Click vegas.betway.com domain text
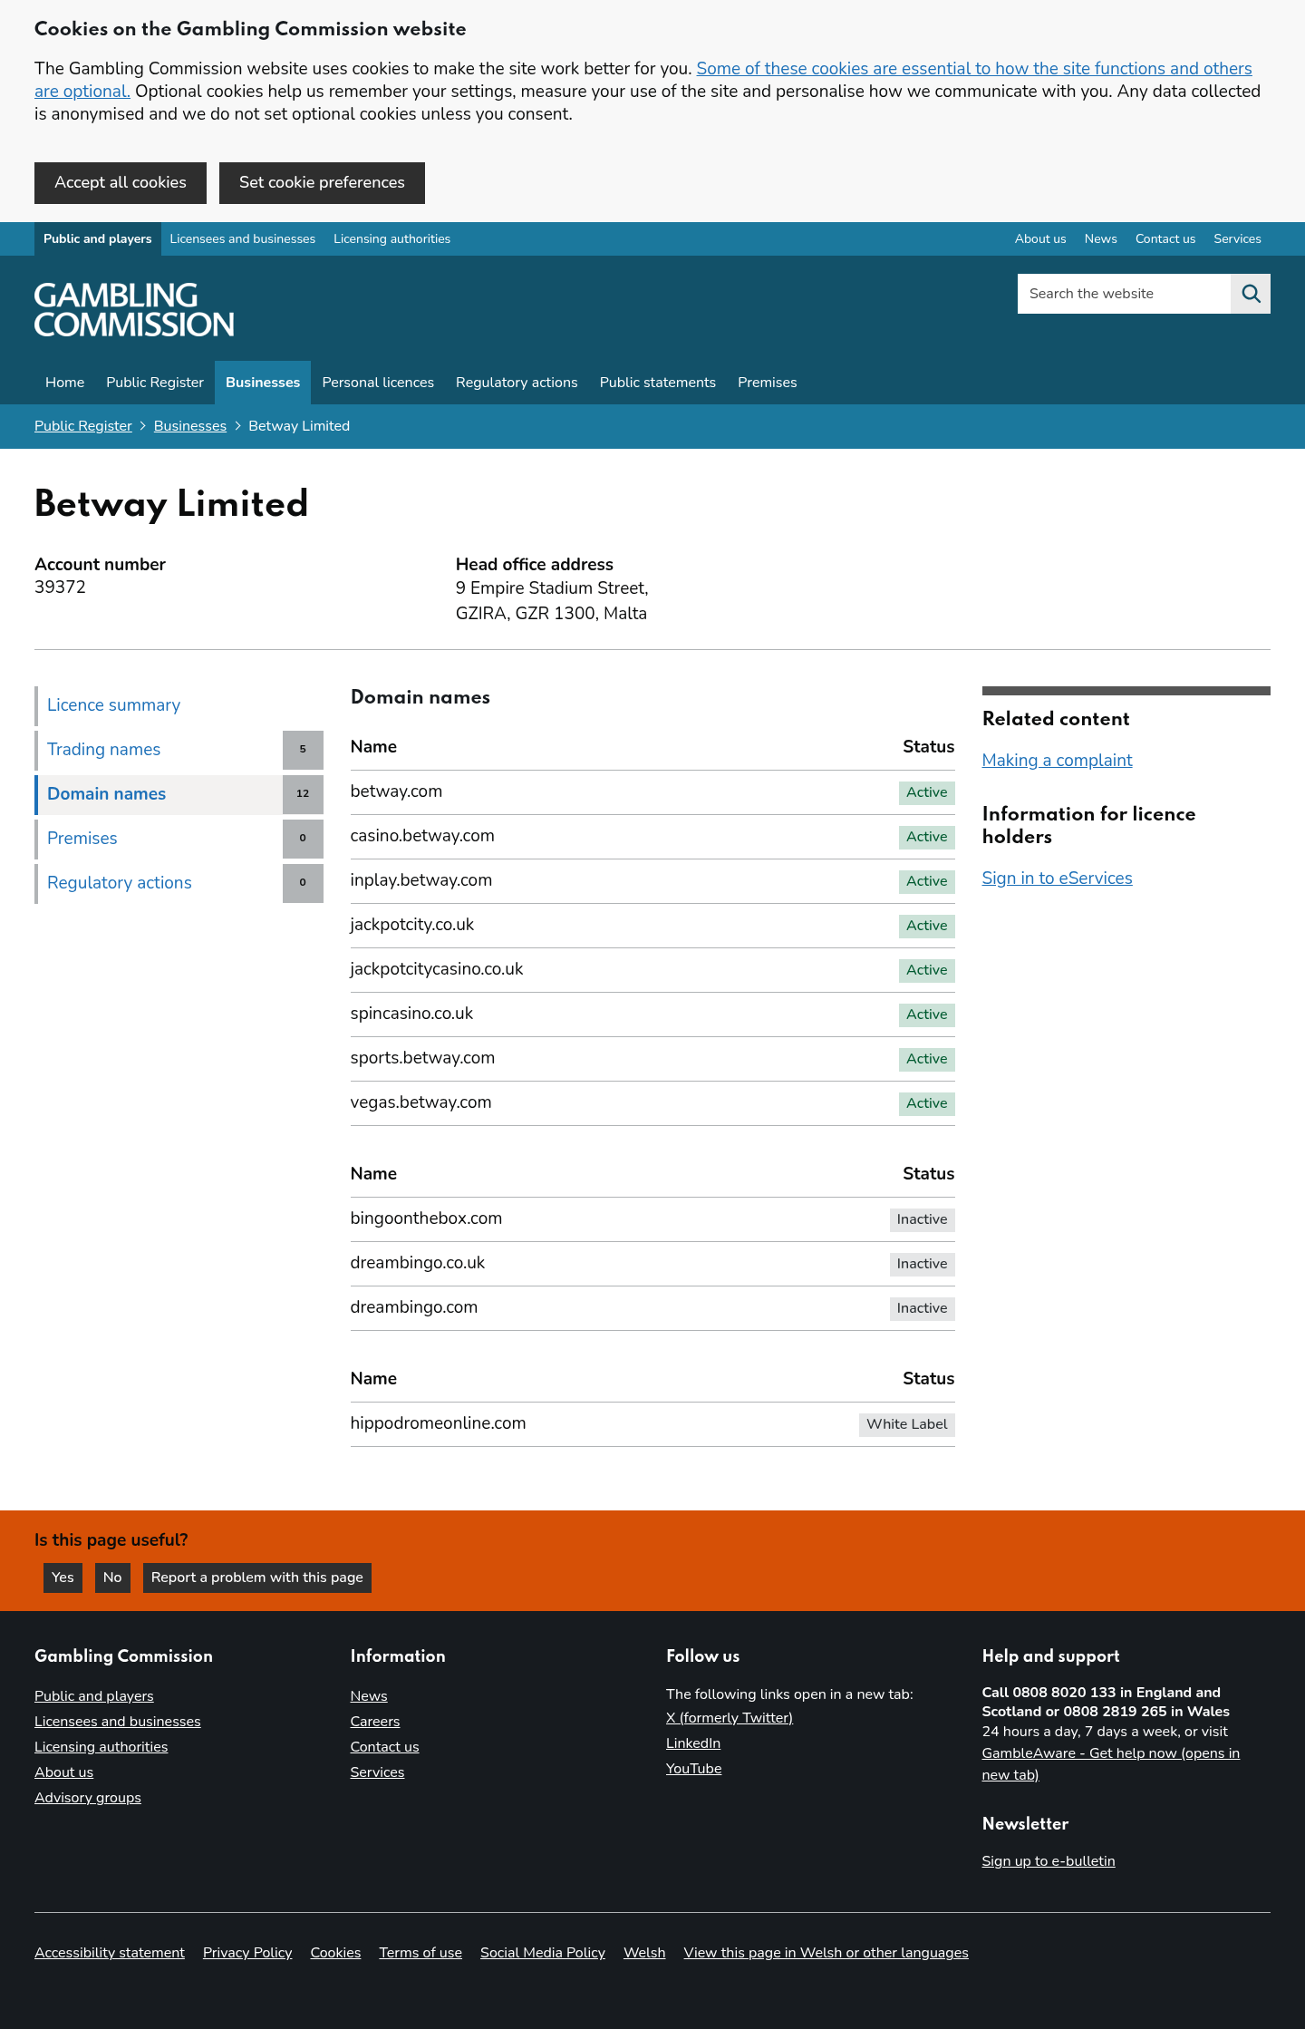This screenshot has width=1305, height=2029. click(420, 1102)
